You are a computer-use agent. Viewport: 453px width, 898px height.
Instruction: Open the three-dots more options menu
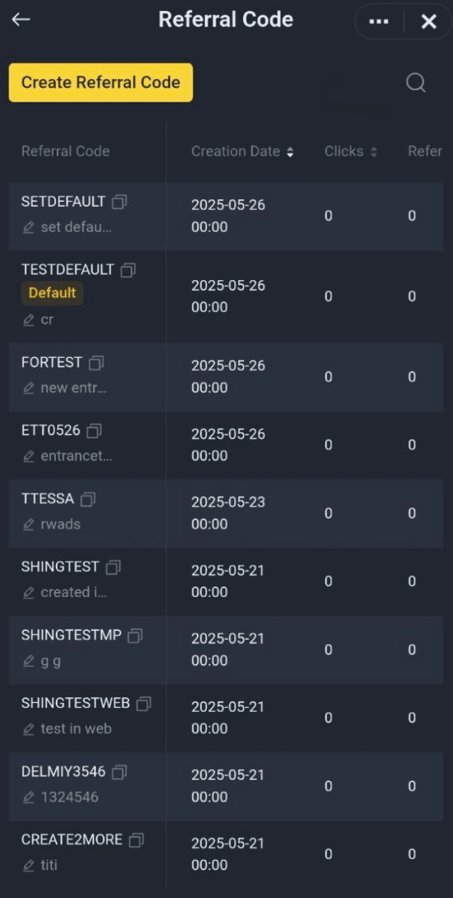[x=378, y=21]
